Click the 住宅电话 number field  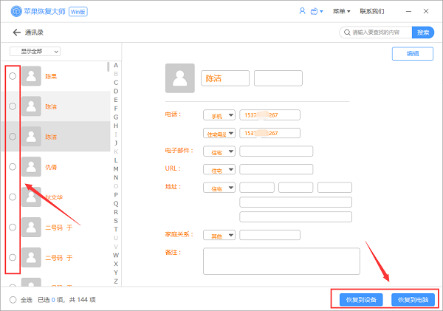click(269, 133)
